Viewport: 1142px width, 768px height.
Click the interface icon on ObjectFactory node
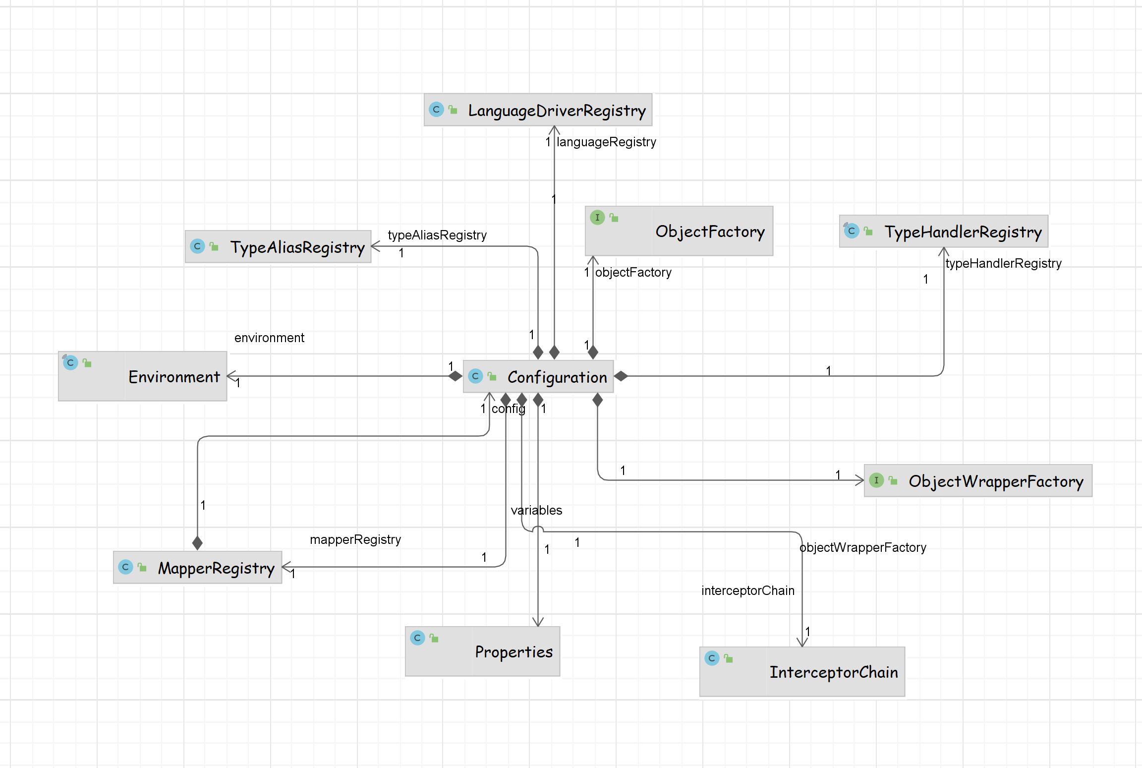click(597, 217)
